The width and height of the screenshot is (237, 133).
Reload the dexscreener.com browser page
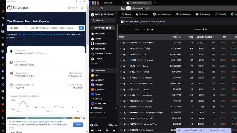pyautogui.click(x=102, y=8)
